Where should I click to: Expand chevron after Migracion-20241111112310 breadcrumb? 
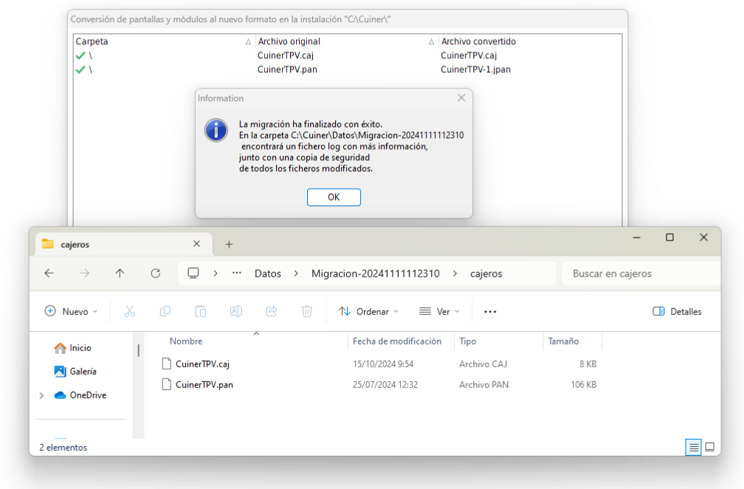[455, 274]
